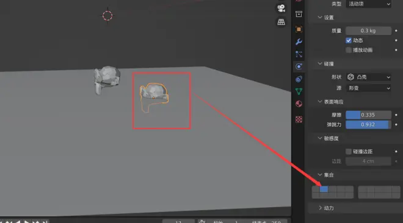Toggle the camera view icon in viewport
The image size is (403, 223).
[x=281, y=8]
